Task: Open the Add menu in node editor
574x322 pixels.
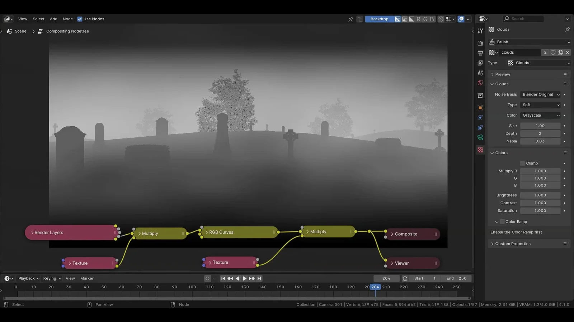Action: (53, 19)
